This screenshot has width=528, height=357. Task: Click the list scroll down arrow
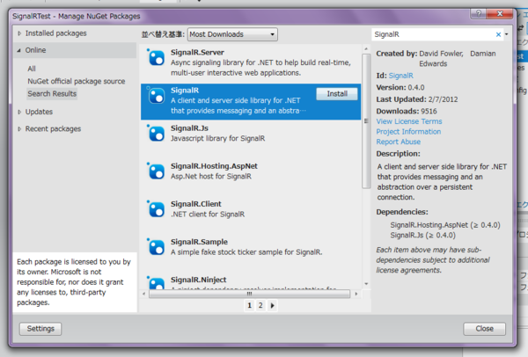click(366, 284)
